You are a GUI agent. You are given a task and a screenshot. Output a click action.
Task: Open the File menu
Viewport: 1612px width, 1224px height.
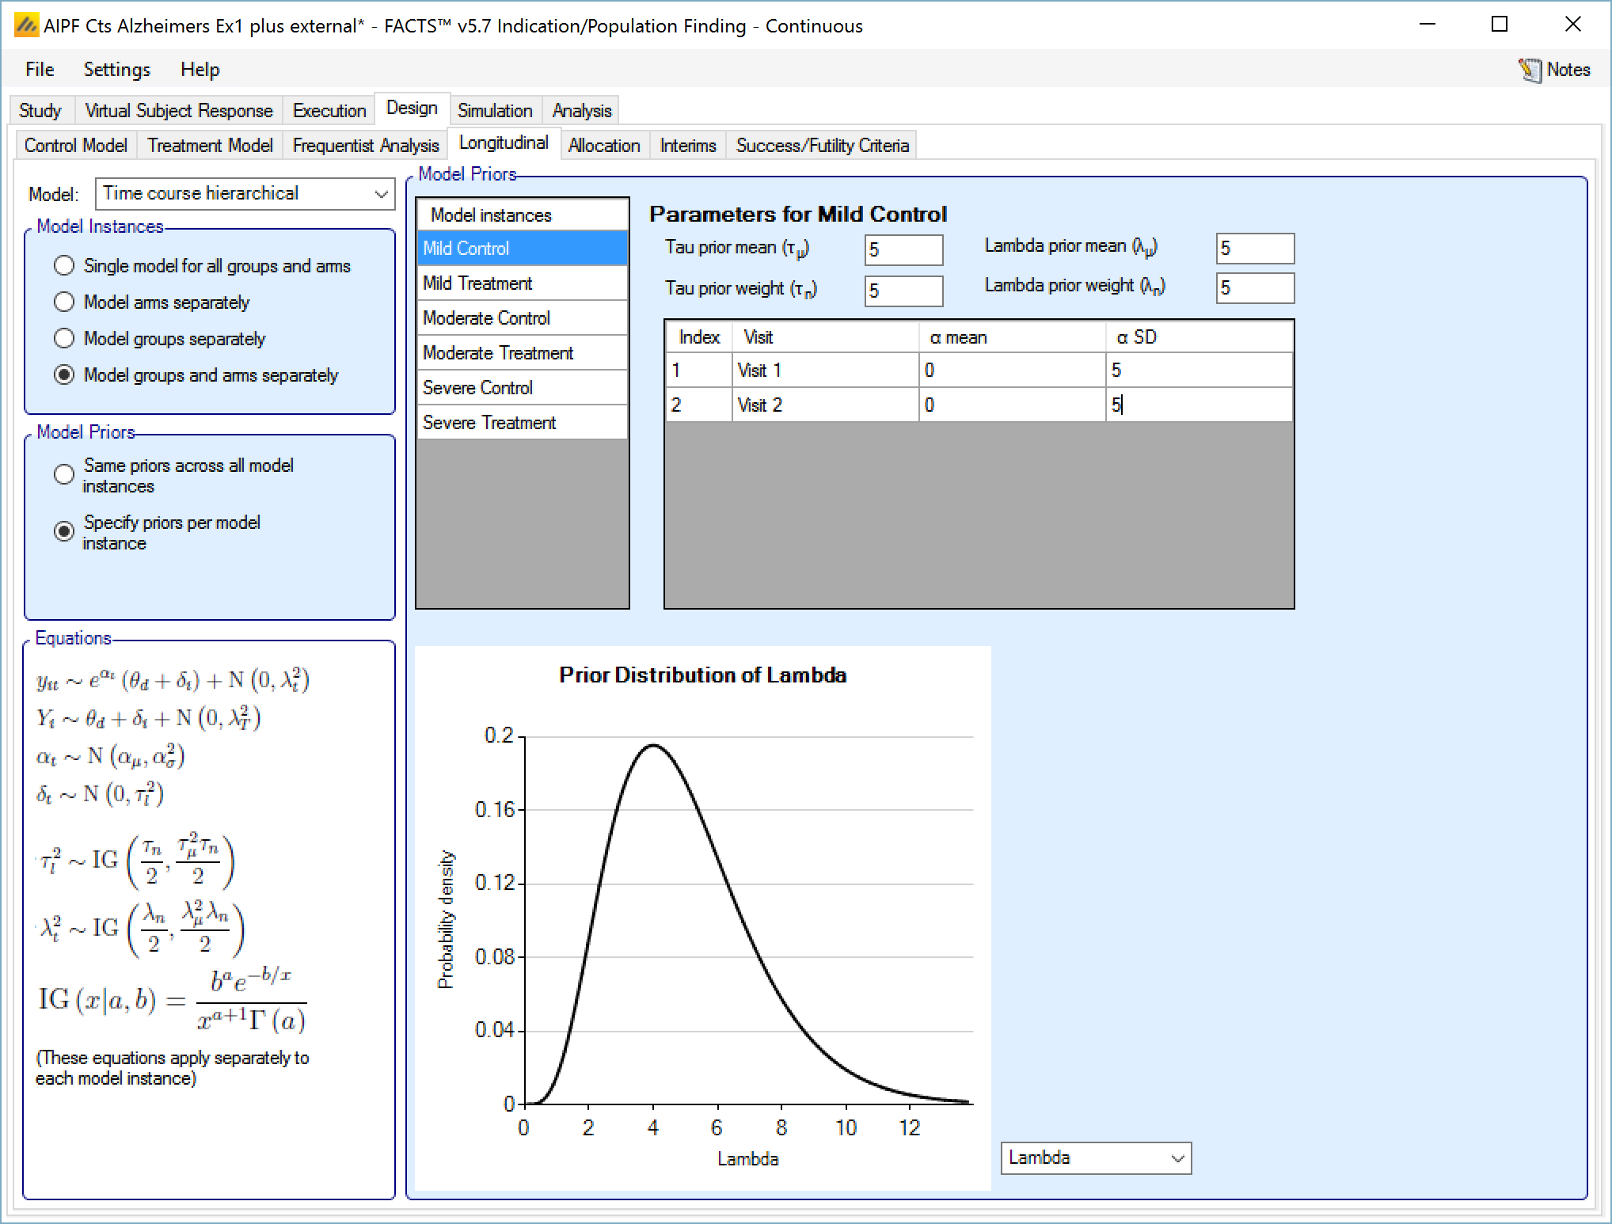click(40, 70)
